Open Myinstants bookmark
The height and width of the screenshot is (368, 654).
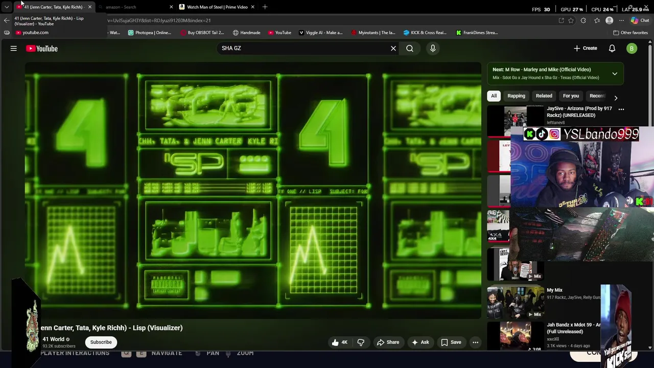click(x=373, y=33)
